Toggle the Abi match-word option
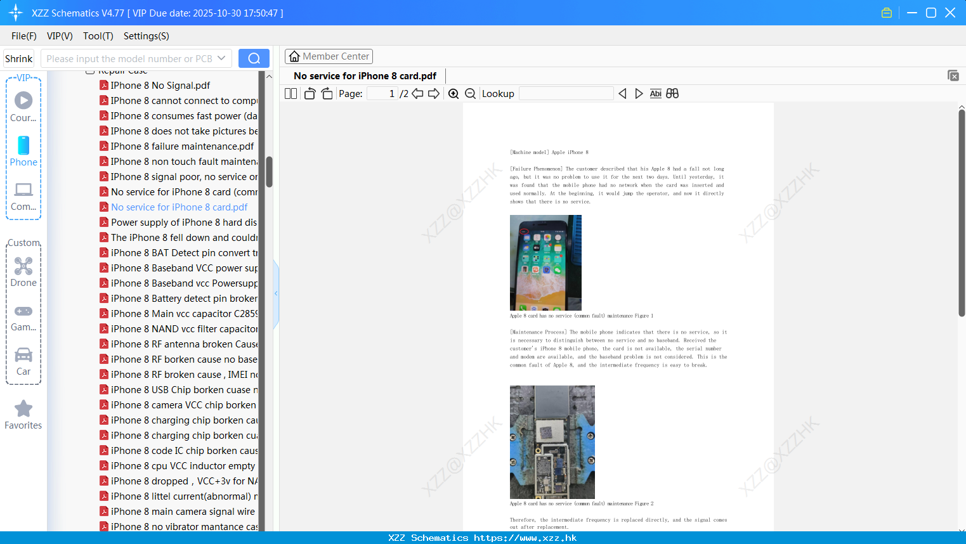 coord(656,94)
